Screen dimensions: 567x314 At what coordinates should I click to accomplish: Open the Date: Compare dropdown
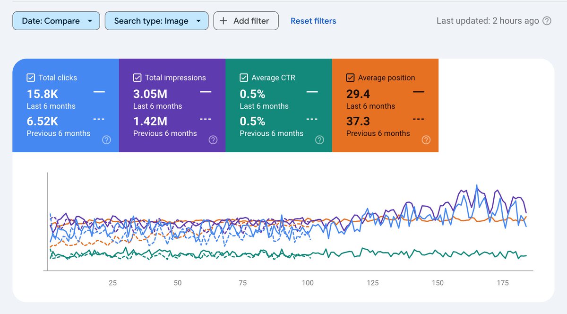click(x=56, y=20)
